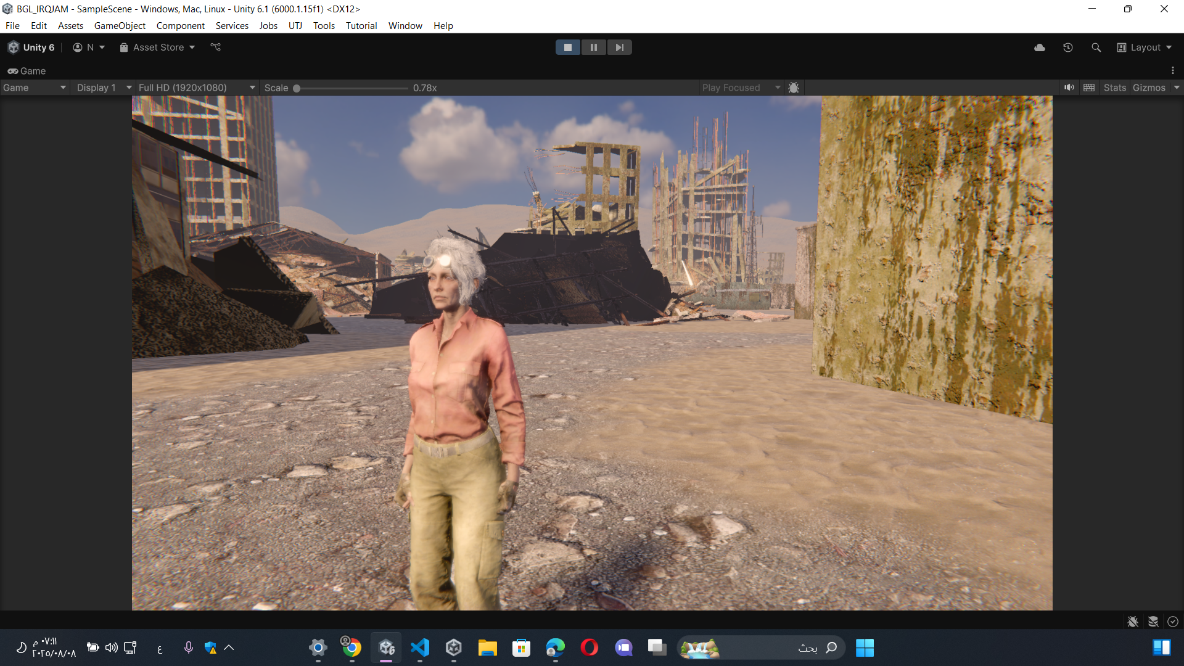Click the Scale slider handle
The image size is (1184, 666).
(297, 88)
